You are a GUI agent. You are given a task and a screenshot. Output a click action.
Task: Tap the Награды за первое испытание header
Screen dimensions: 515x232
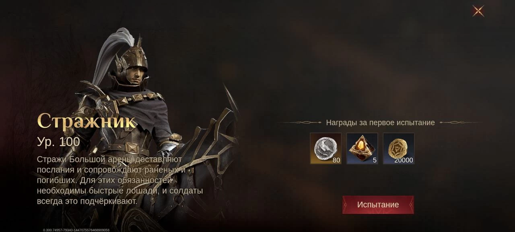click(x=380, y=122)
